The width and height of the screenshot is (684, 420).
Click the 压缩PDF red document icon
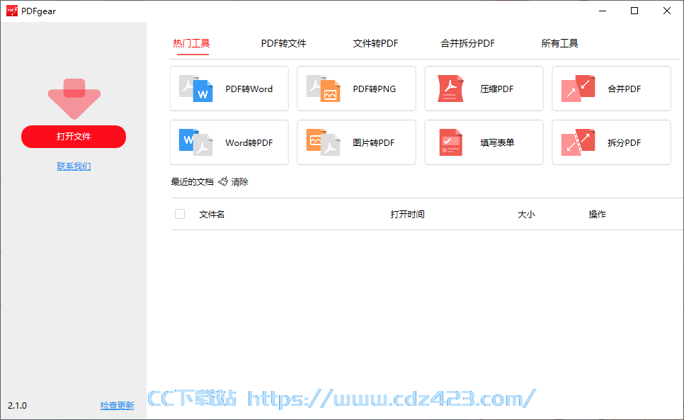(x=450, y=89)
